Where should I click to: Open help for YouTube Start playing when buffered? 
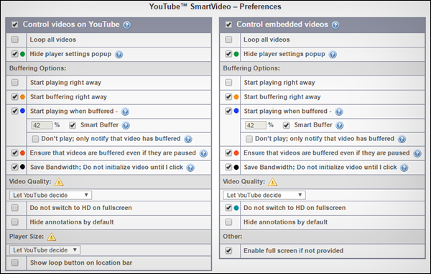[125, 111]
